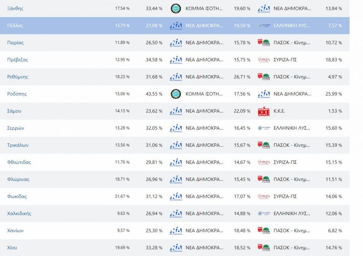
Task: Click the ΠΑΣΟΚ logo in the Χανίων row
Action: click(x=264, y=231)
